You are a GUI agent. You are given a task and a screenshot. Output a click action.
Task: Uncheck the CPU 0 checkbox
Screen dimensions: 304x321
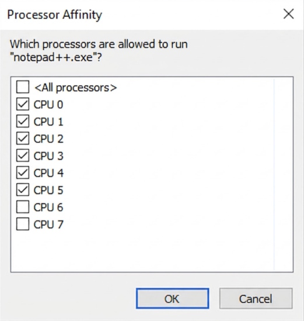[x=23, y=104]
